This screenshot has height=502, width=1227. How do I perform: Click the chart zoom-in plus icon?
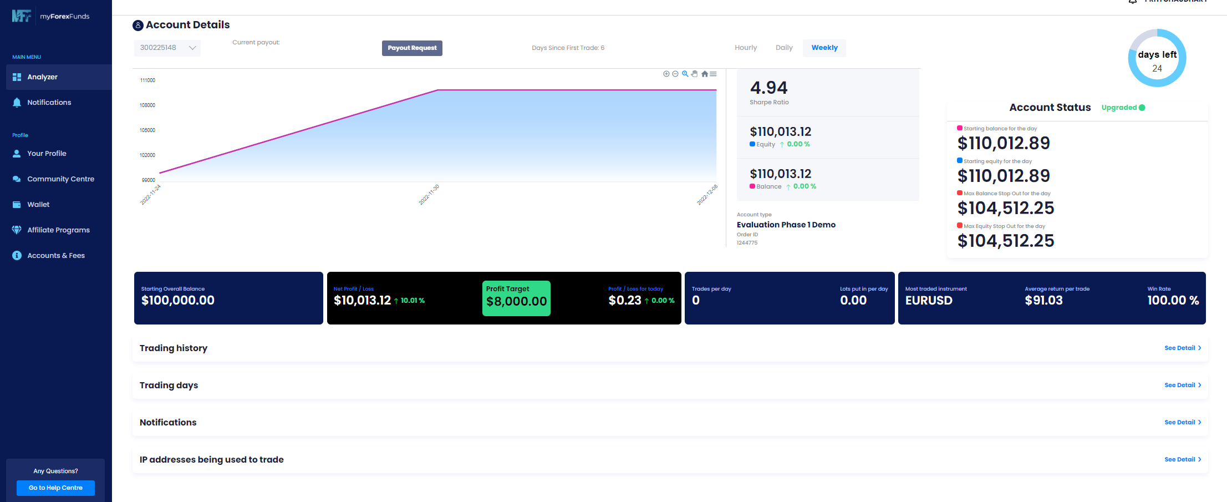click(666, 74)
